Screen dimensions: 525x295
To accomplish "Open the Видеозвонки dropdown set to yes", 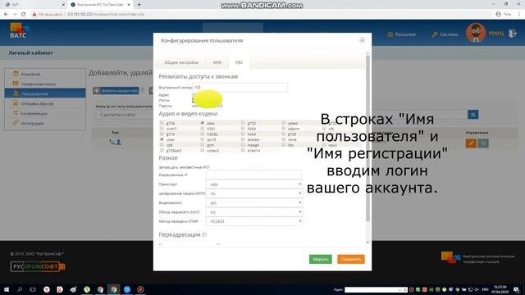I will [254, 202].
